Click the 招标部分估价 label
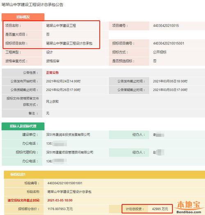 (x=29, y=209)
